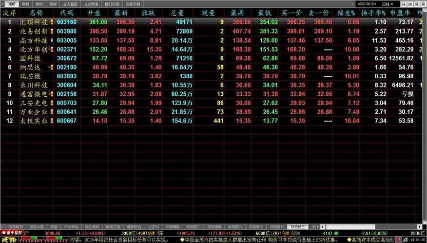The height and width of the screenshot is (243, 427).
Task: Switch to the 财务 tab
Action: pyautogui.click(x=26, y=4)
